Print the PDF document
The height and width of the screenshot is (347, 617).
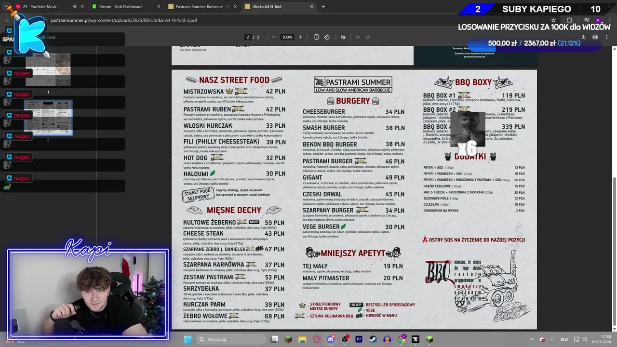[x=595, y=37]
